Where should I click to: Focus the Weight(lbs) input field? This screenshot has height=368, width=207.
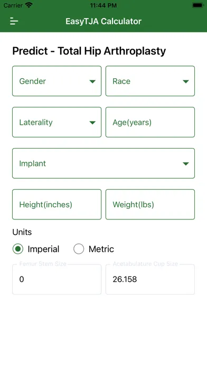(150, 205)
